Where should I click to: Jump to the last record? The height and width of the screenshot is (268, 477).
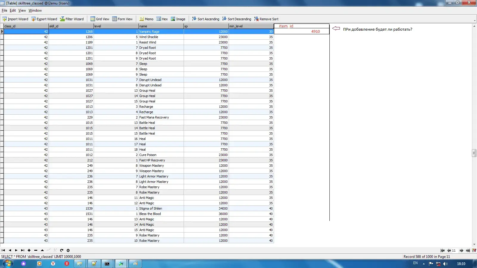(x=23, y=250)
